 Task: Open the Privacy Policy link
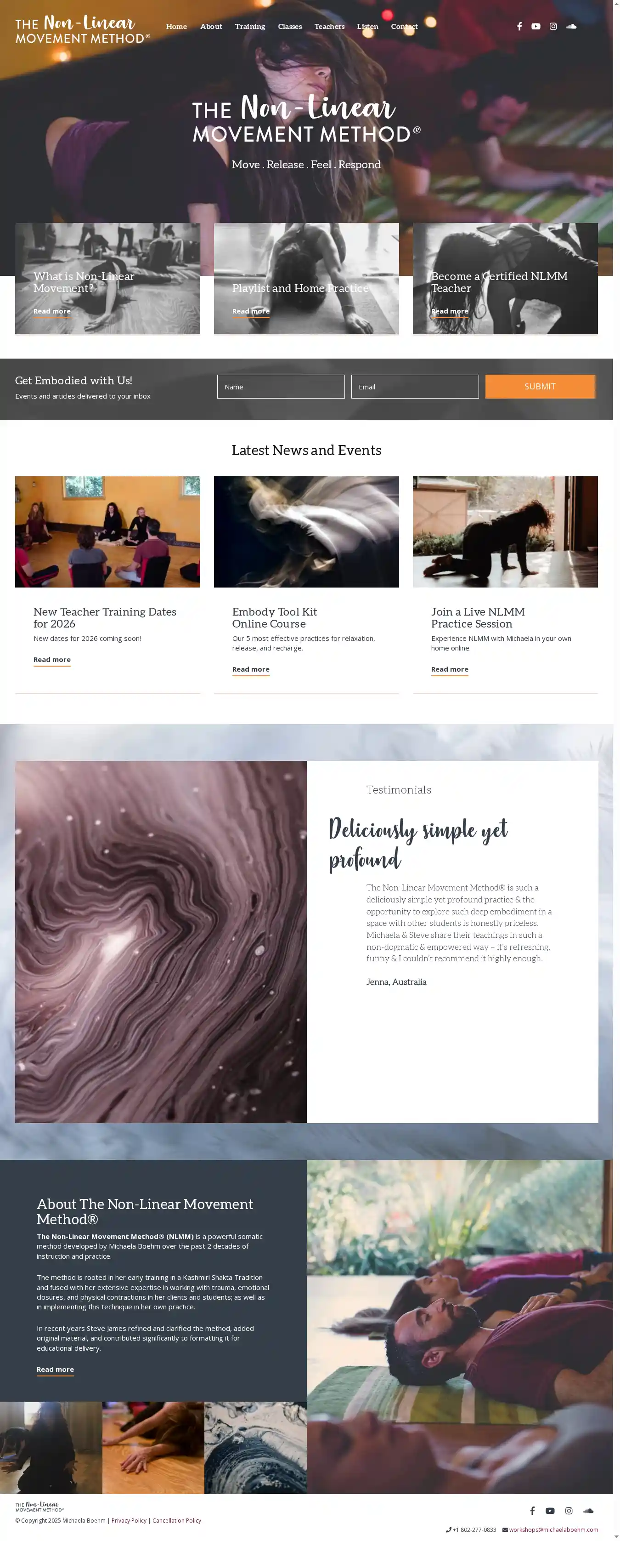point(129,1520)
